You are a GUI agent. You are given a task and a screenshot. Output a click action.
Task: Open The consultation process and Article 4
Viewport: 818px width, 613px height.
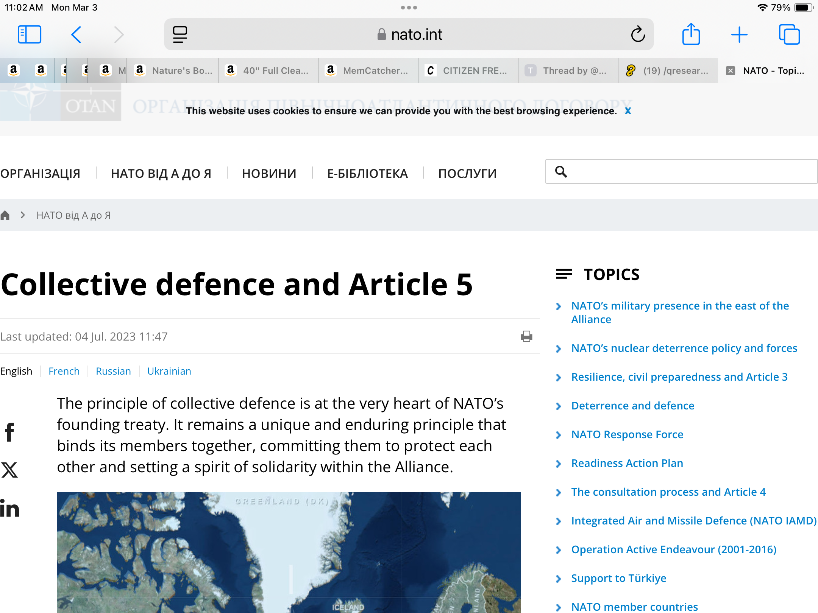[x=668, y=492]
